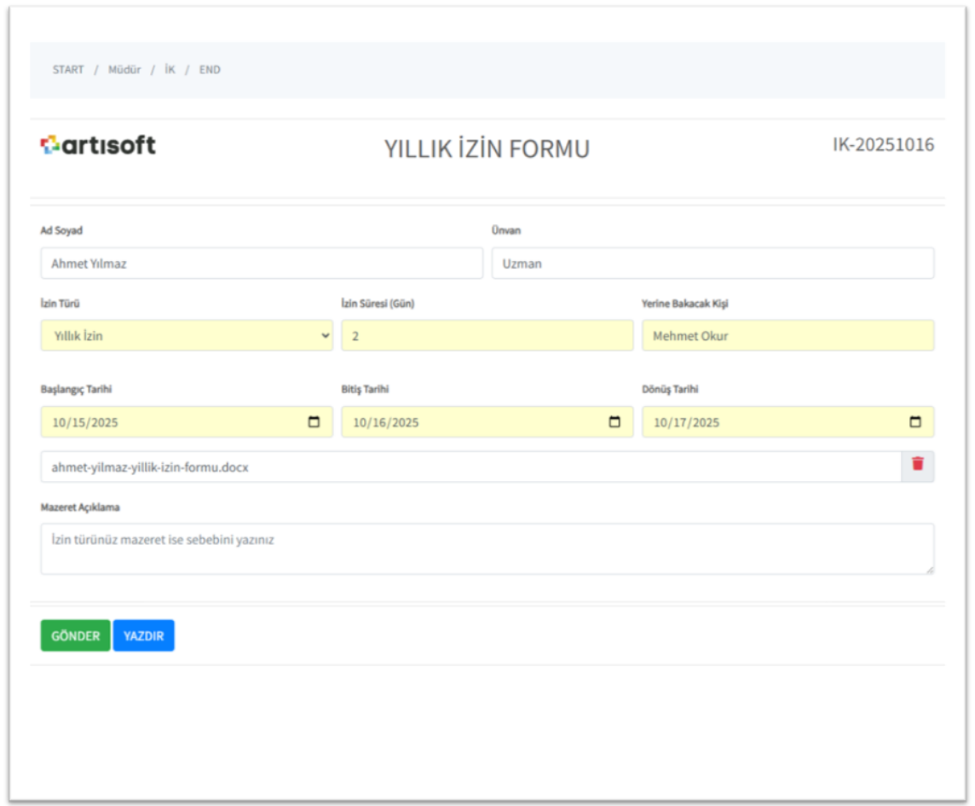Go to İK breadcrumb step
The width and height of the screenshot is (975, 806).
(170, 70)
